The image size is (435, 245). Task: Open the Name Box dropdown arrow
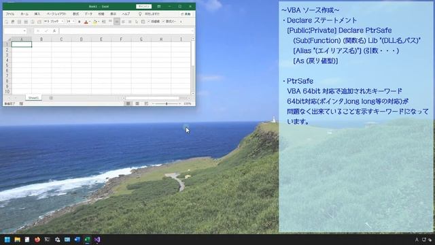click(24, 31)
